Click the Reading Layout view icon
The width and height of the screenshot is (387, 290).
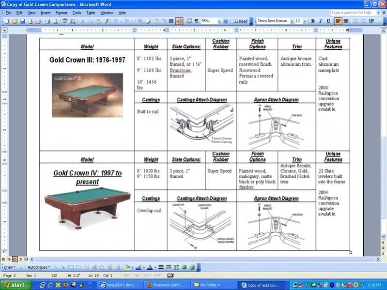pyautogui.click(x=26, y=259)
